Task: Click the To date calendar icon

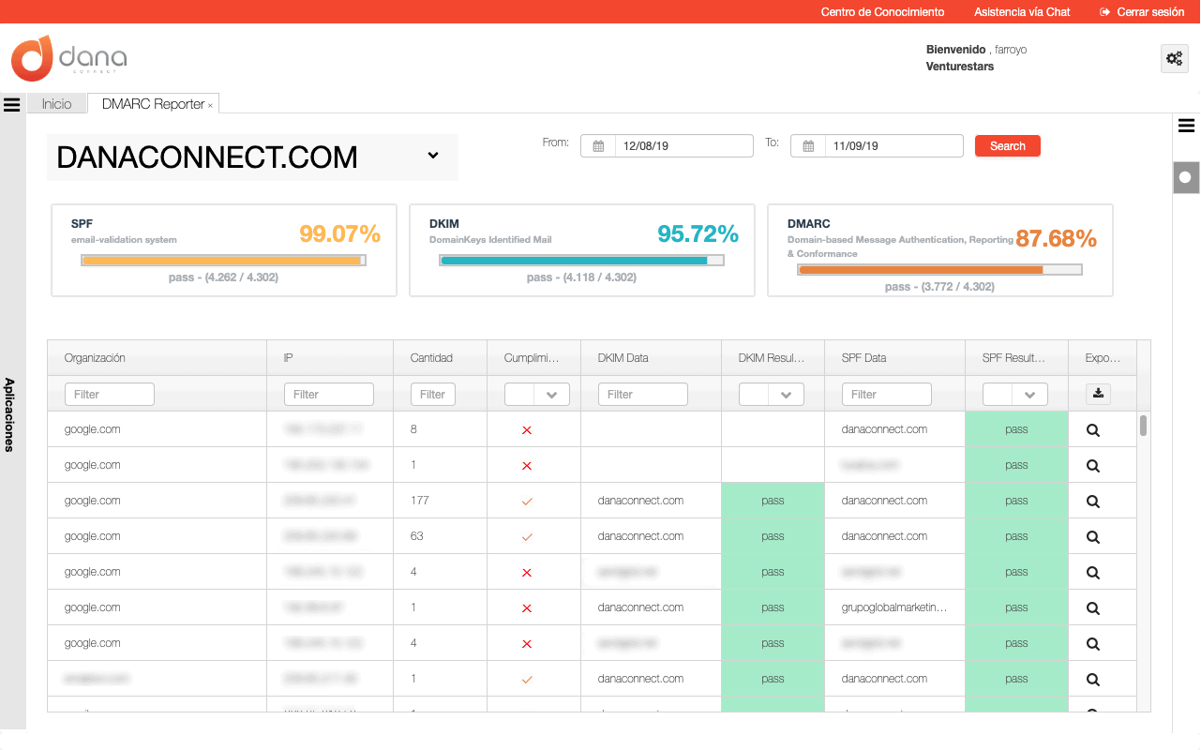Action: [x=808, y=146]
